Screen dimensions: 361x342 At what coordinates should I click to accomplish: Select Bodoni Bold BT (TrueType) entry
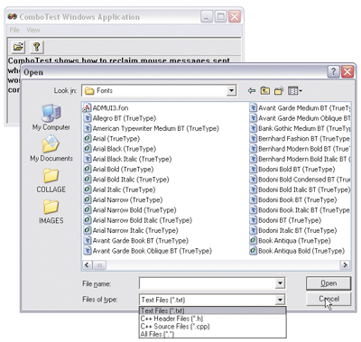click(x=292, y=169)
